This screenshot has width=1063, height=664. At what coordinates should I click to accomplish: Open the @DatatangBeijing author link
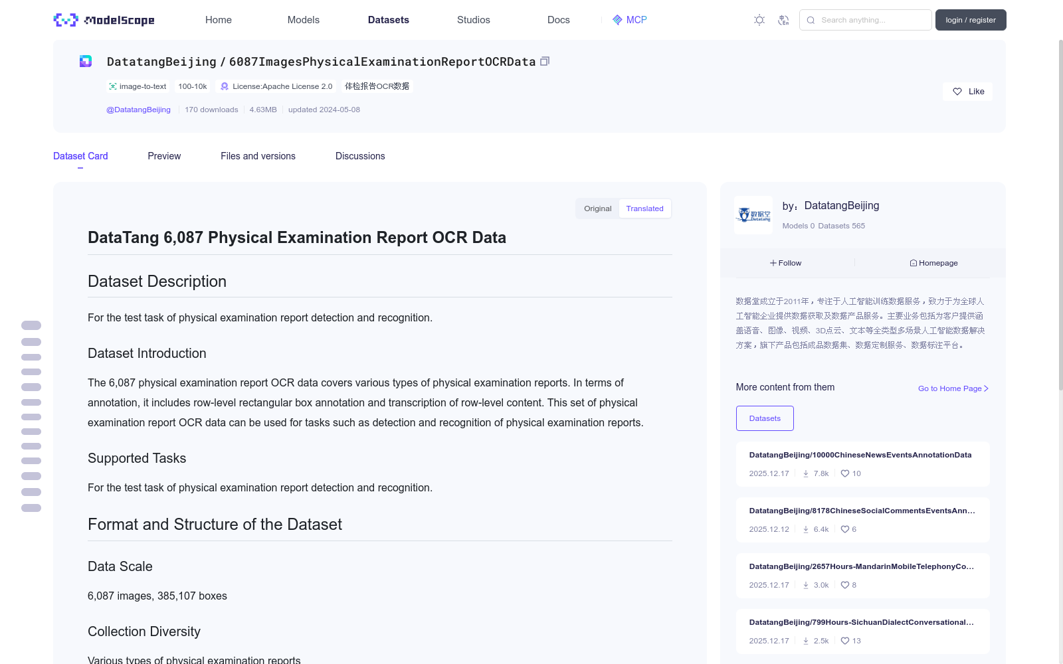tap(138, 110)
